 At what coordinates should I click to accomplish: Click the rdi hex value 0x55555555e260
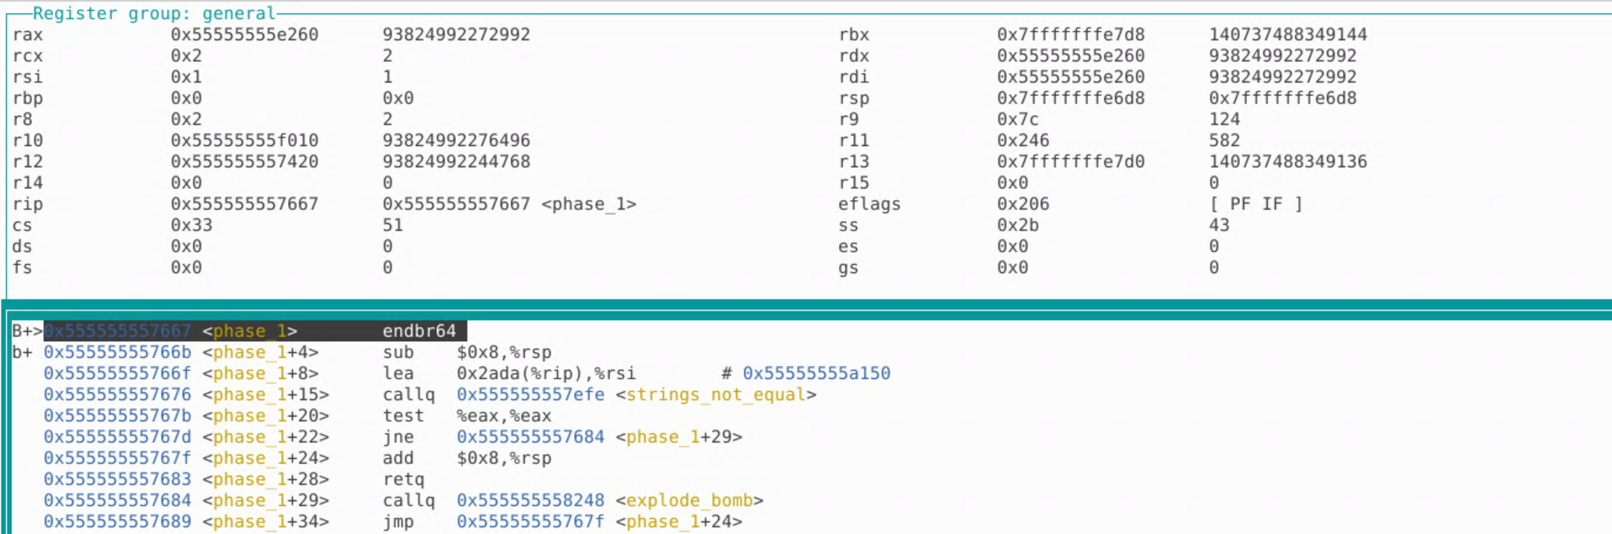[1070, 77]
